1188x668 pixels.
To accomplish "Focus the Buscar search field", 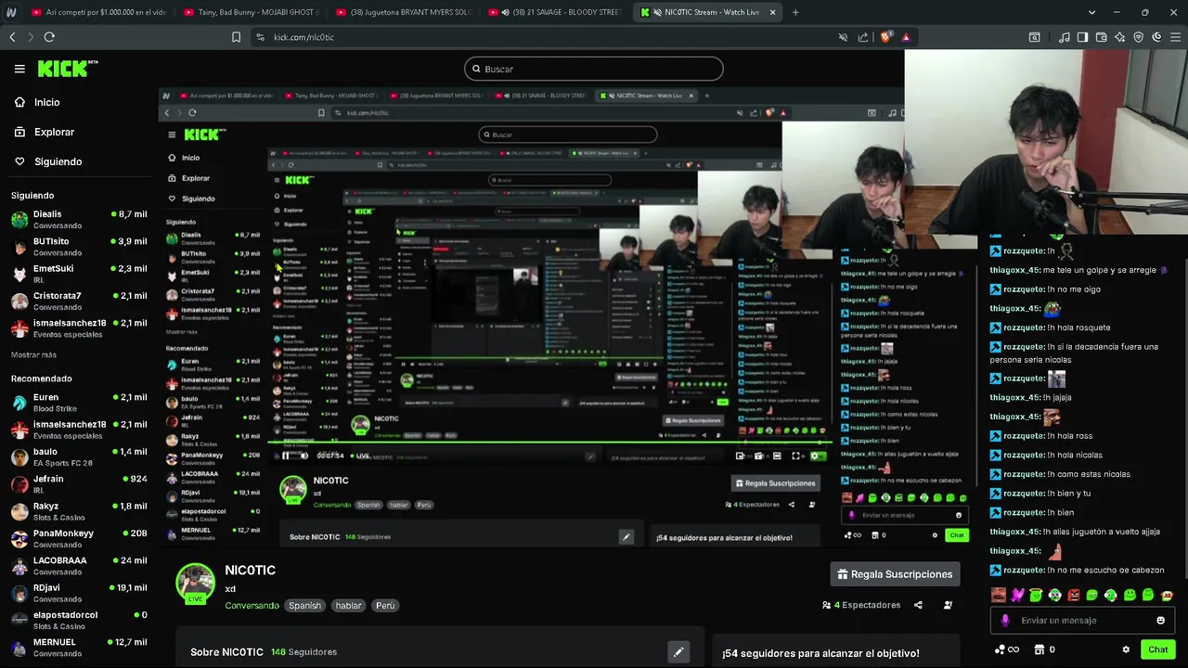I will (x=594, y=69).
